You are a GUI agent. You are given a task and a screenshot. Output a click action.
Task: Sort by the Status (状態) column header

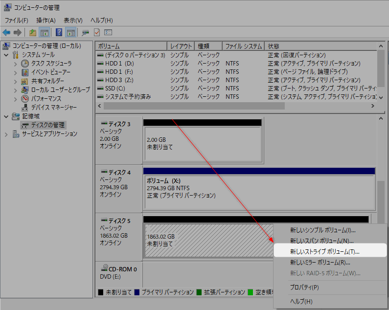(x=321, y=46)
